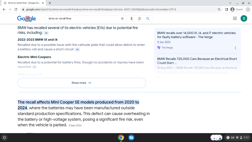Click the bmw ev recall fires search field

[x=84, y=18]
